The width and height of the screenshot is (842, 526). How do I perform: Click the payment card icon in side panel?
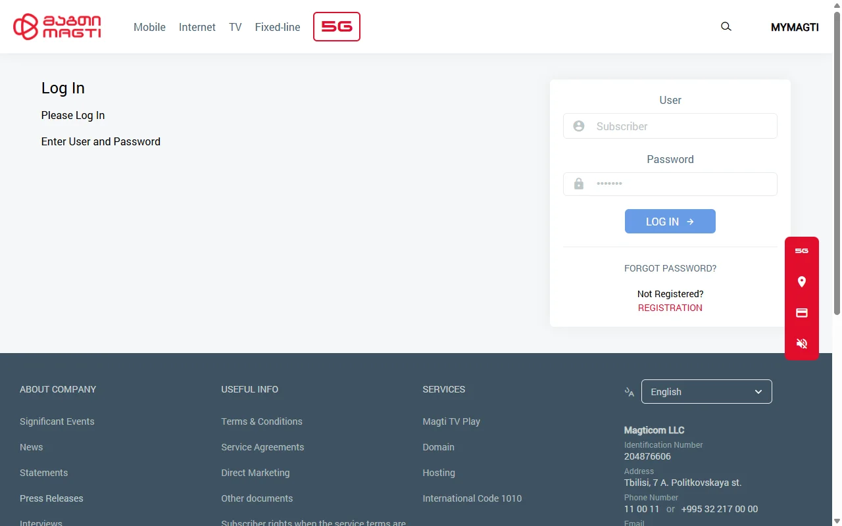pyautogui.click(x=802, y=313)
